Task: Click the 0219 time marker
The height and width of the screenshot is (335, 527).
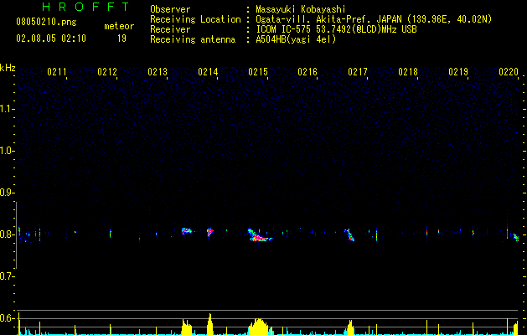Action: pos(458,72)
